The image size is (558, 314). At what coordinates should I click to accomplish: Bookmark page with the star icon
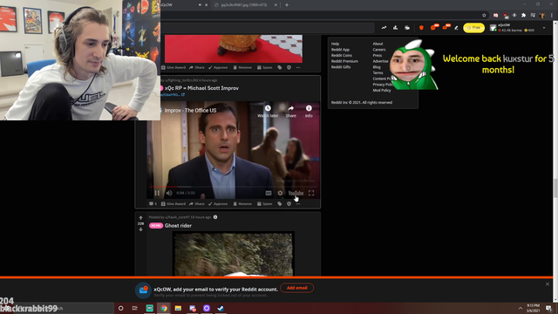click(484, 15)
